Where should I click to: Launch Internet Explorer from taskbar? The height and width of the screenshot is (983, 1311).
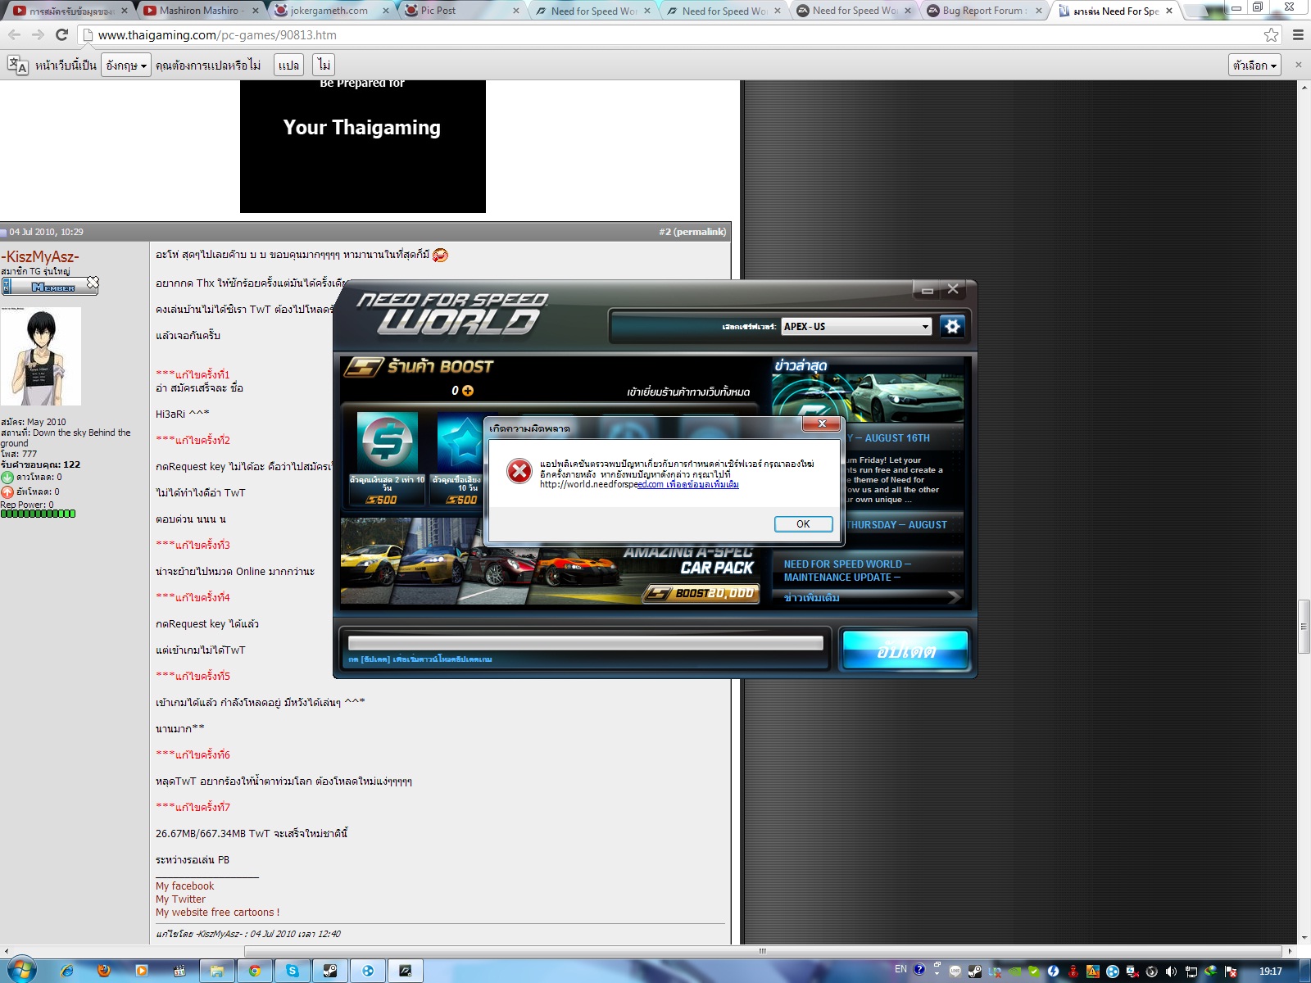67,971
